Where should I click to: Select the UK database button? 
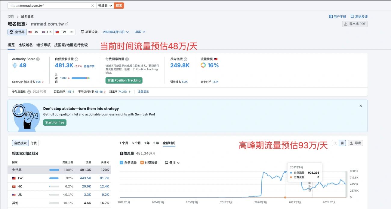[x=47, y=32]
